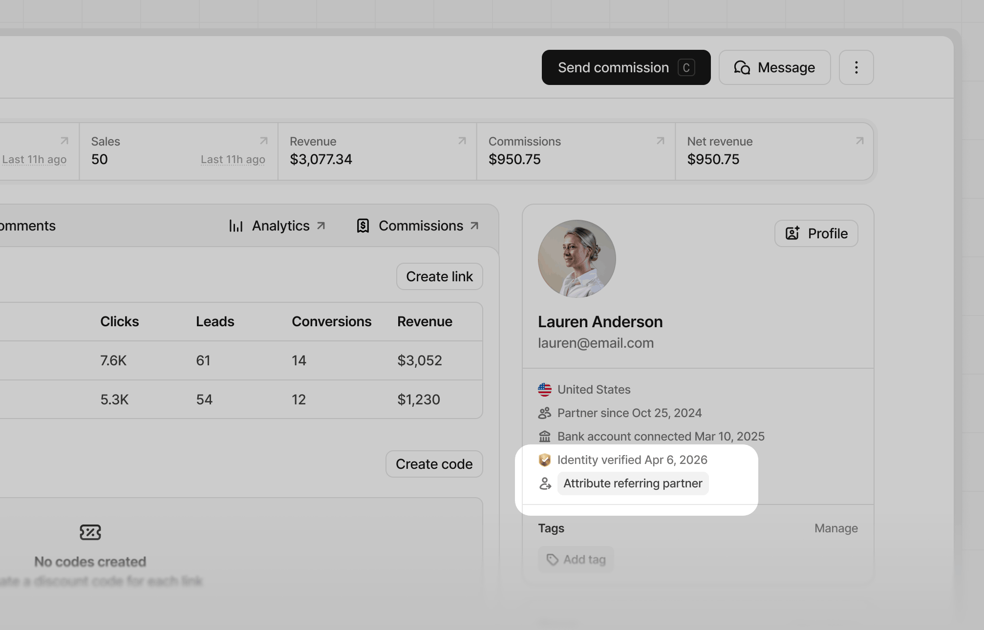The height and width of the screenshot is (630, 984).
Task: Click the Manage tags link
Action: pyautogui.click(x=836, y=528)
